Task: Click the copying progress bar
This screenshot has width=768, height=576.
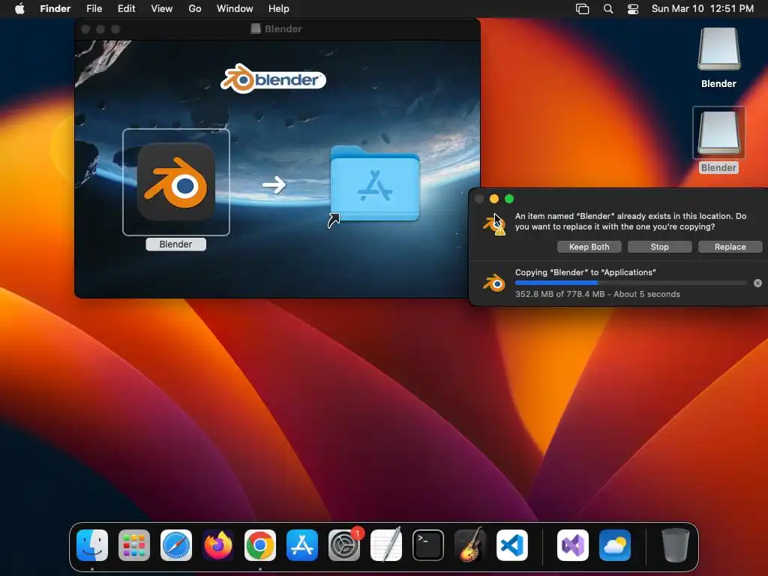Action: 631,283
